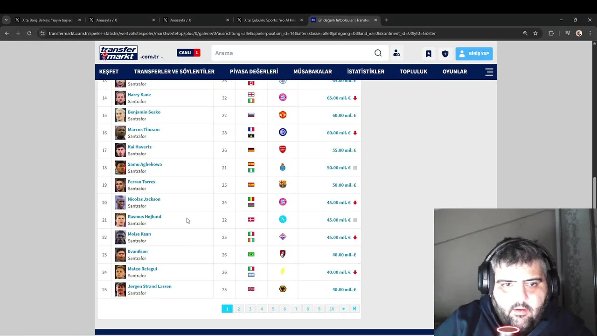Open the TOPLULUK menu
Image resolution: width=597 pixels, height=336 pixels.
pyautogui.click(x=413, y=71)
